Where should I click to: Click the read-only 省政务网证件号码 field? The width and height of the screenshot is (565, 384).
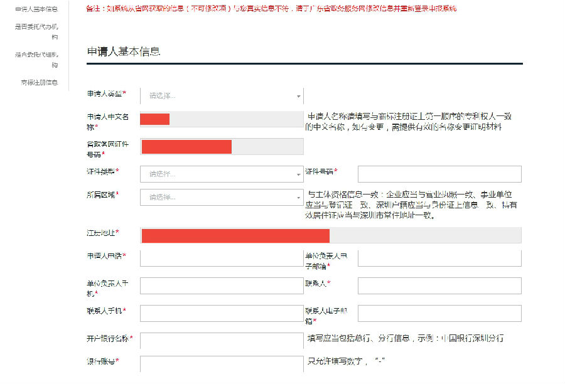222,147
